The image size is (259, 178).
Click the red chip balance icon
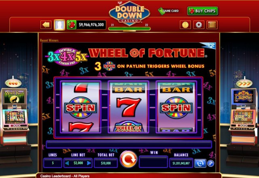72,25
